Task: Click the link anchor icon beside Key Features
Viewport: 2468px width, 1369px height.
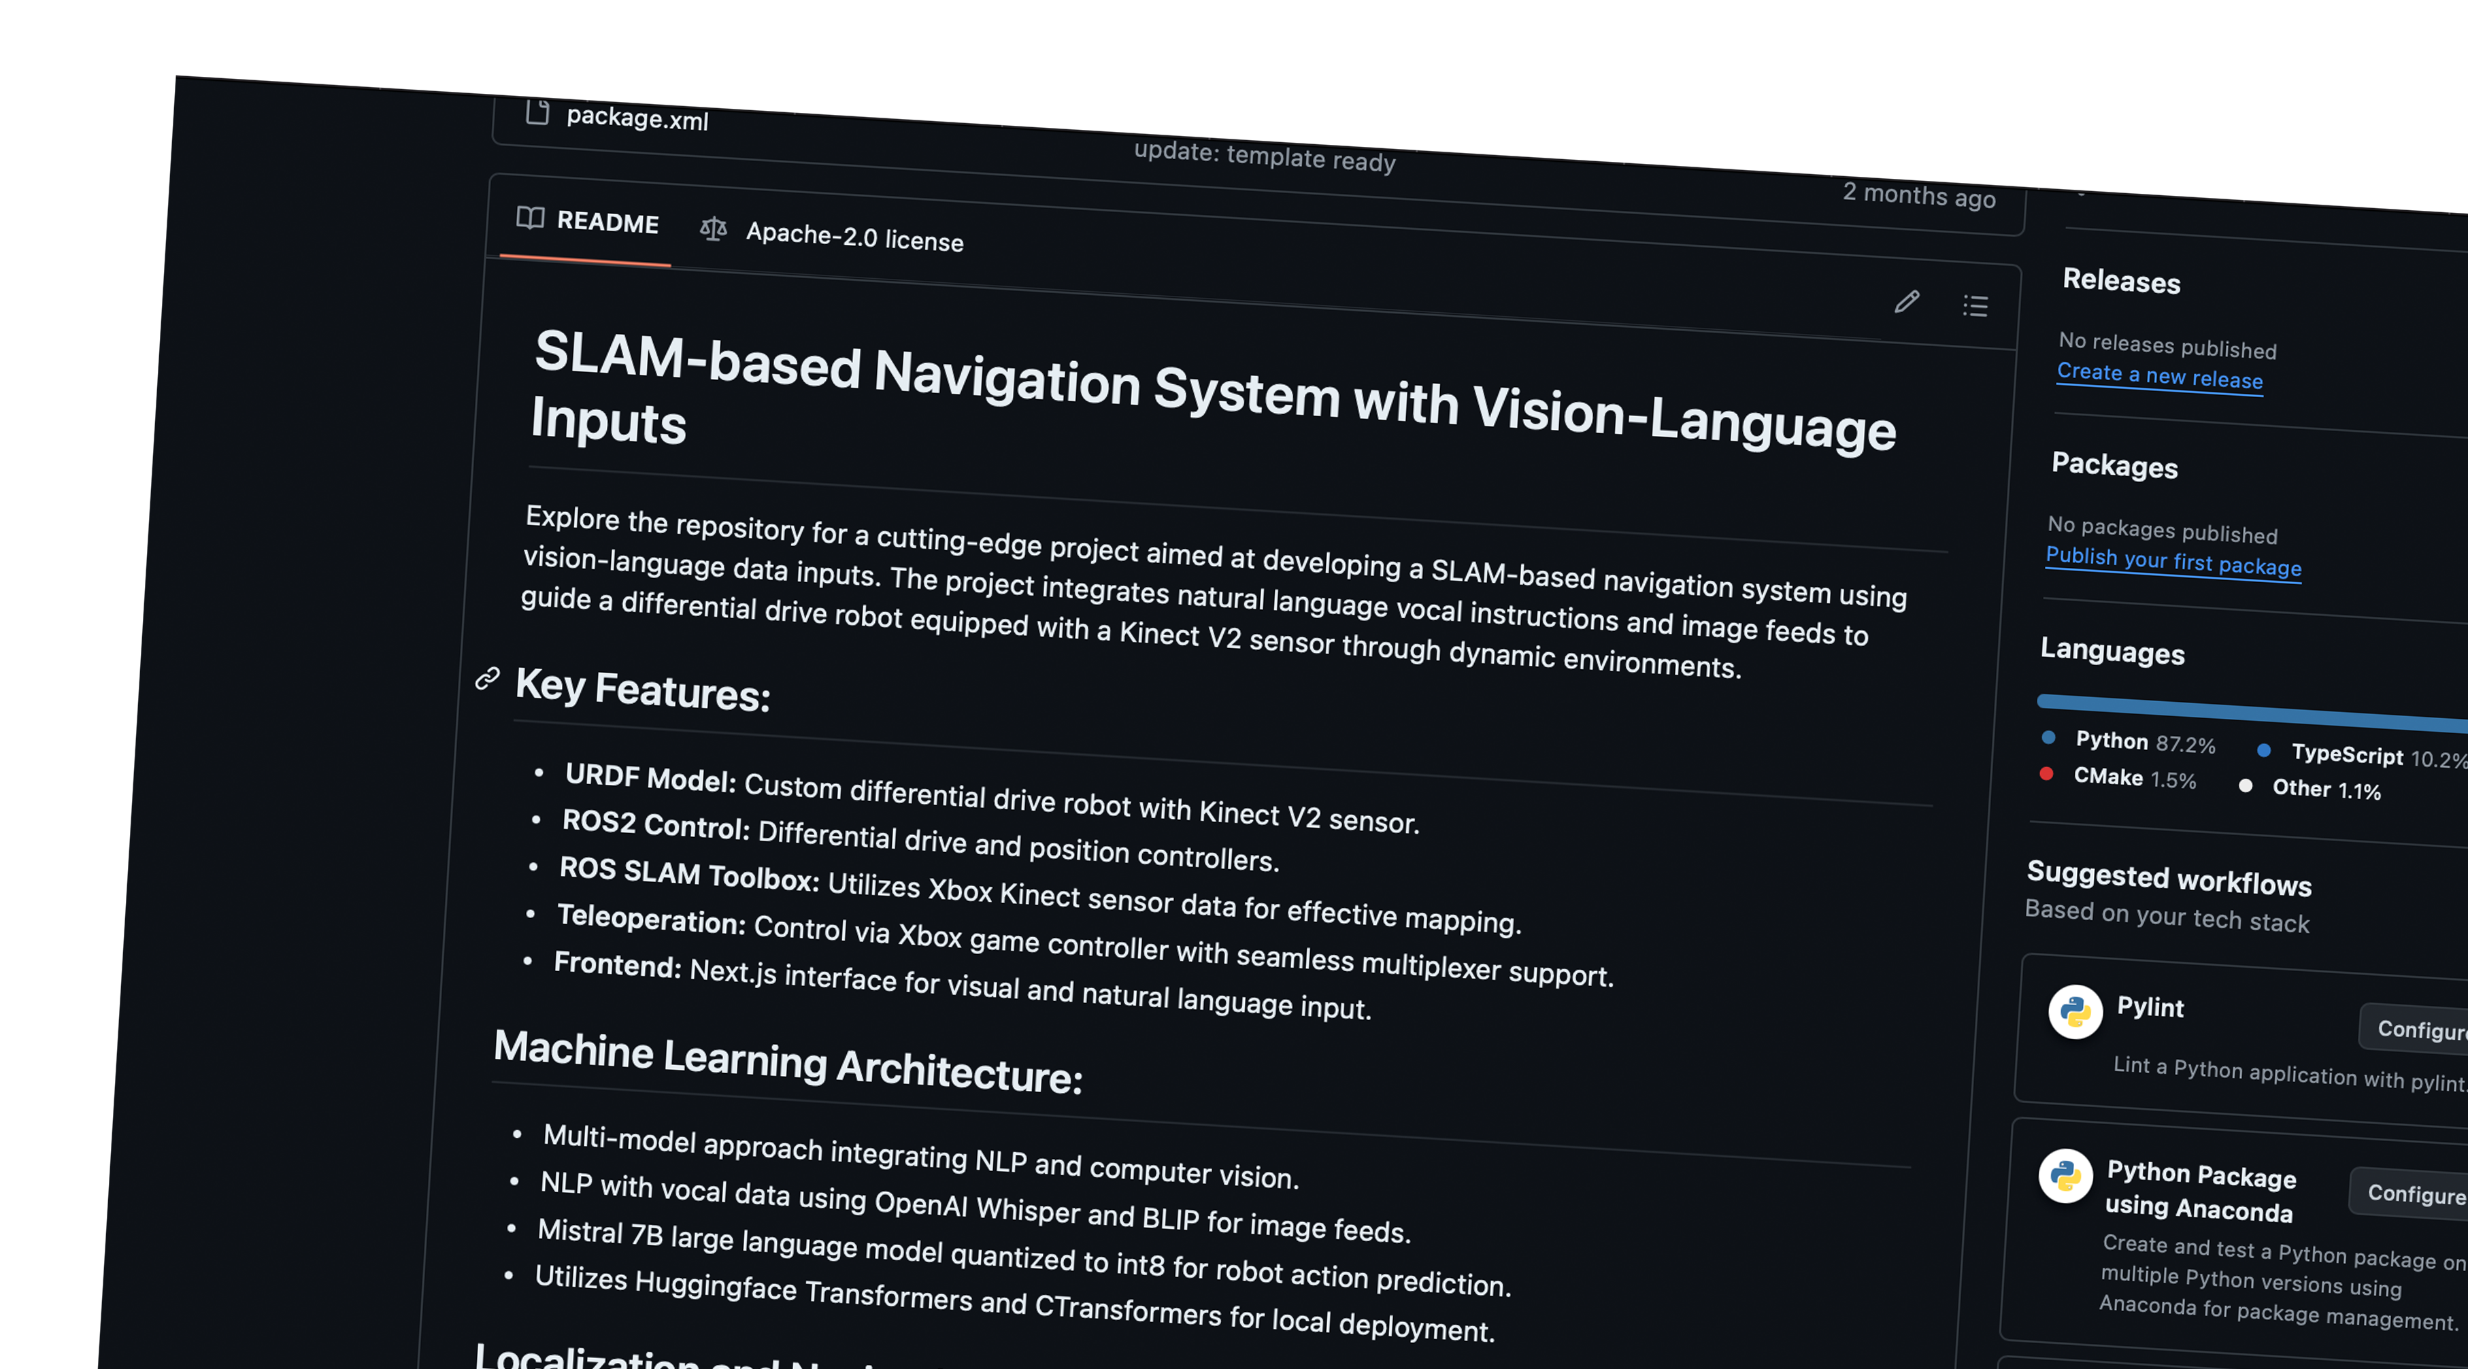Action: (x=486, y=678)
